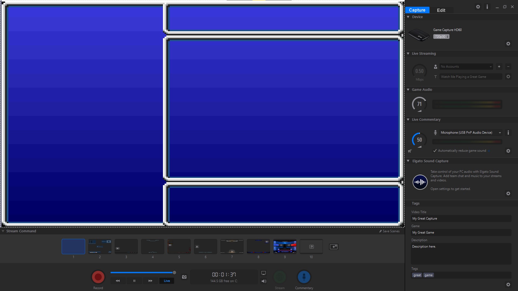Select the Capture tab

(417, 10)
